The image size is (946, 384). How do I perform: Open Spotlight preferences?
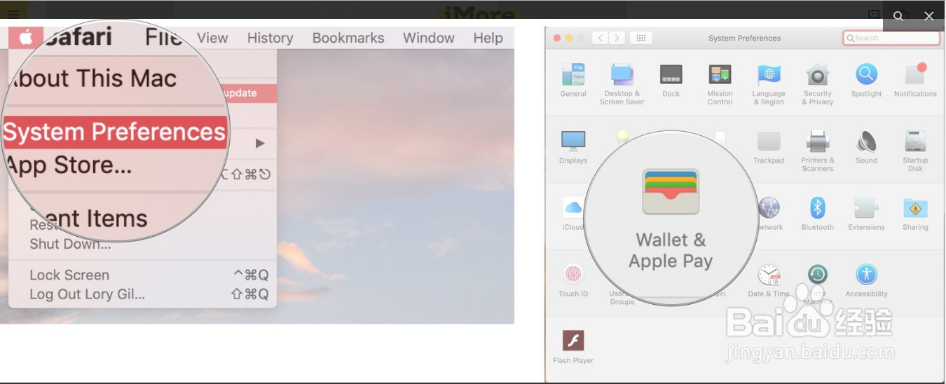click(x=866, y=80)
